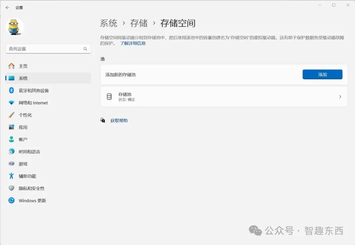Viewport: 355px width, 245px height.
Task: Open 应用 using its apps icon
Action: coord(12,127)
